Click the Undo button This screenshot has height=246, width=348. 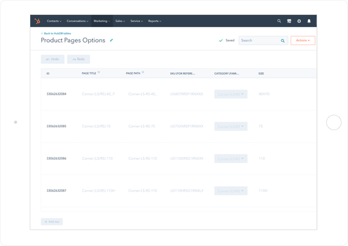pos(53,59)
